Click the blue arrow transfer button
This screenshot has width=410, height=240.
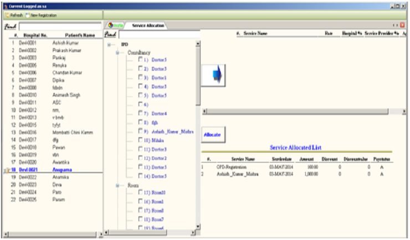(x=213, y=75)
